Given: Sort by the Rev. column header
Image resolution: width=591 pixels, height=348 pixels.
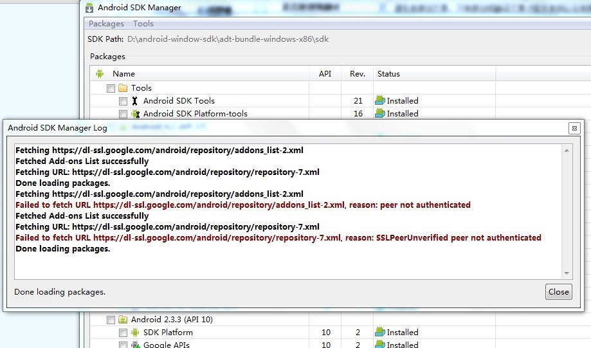Looking at the screenshot, I should (x=358, y=74).
